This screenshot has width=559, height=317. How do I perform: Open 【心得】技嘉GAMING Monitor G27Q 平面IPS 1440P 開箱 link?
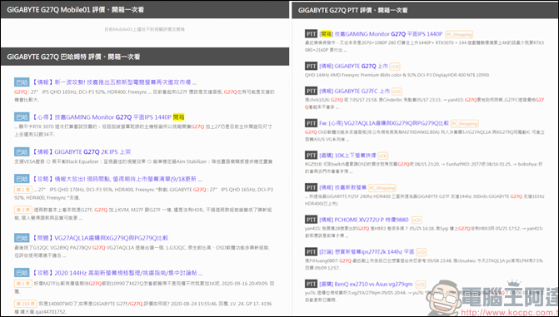click(107, 117)
